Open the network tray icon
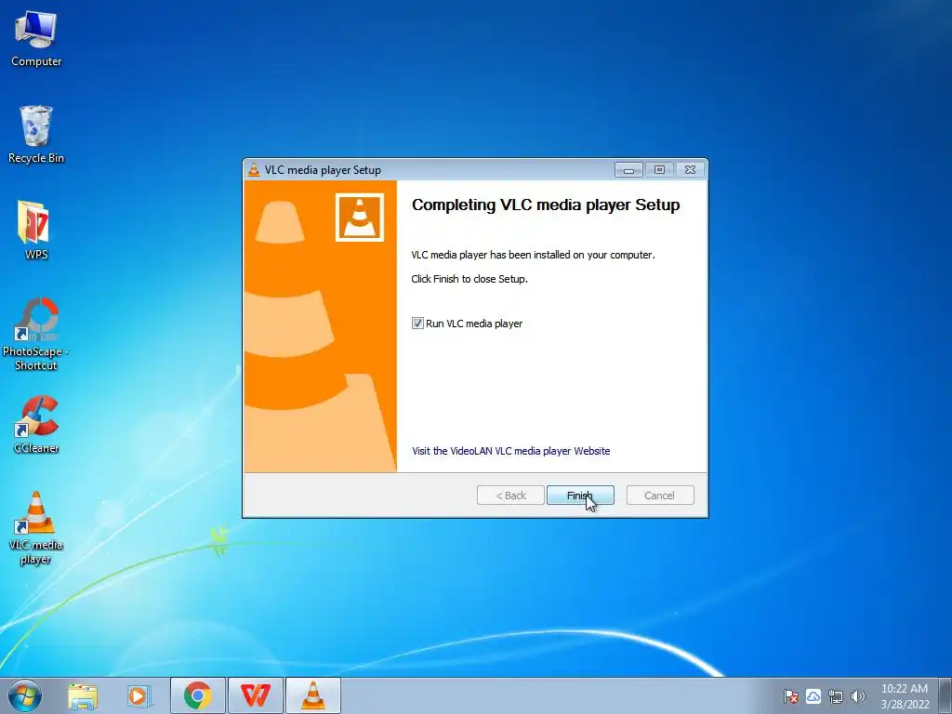Screen dimensions: 952x714 point(836,696)
